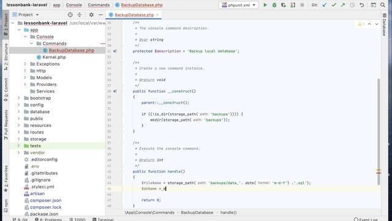Run with Coverage icon in toolbar
The width and height of the screenshot is (392, 221).
pyautogui.click(x=283, y=5)
